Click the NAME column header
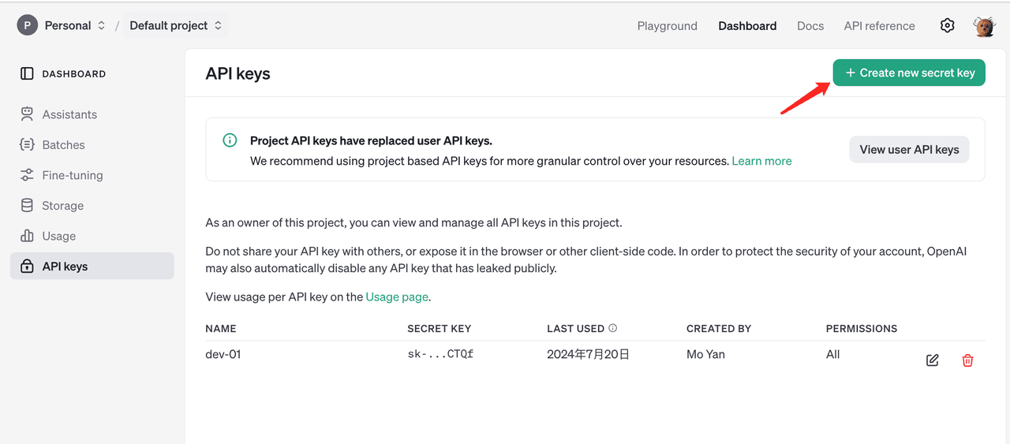The width and height of the screenshot is (1010, 444). coord(221,328)
